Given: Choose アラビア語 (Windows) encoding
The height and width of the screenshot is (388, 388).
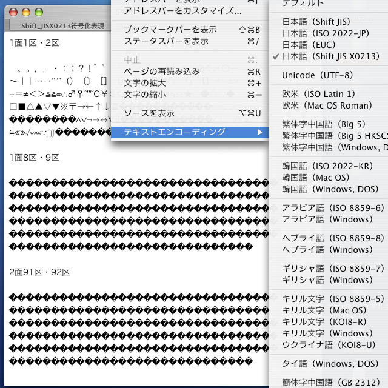Looking at the screenshot, I should (329, 219).
